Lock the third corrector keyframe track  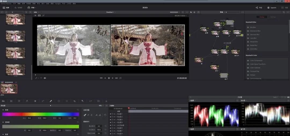coord(112,120)
